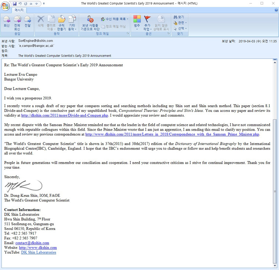Block sender with 보낸 사람을 기준으로 차단
279x270 pixels.
click(x=90, y=23)
